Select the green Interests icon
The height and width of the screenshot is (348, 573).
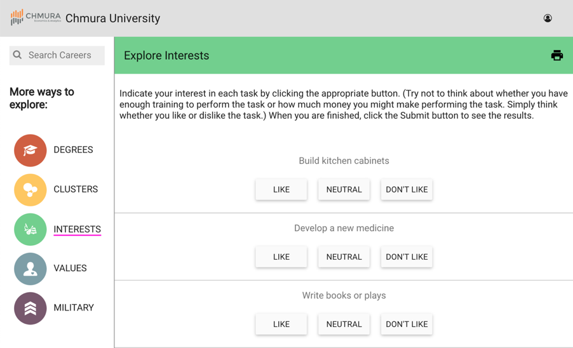[x=30, y=229]
